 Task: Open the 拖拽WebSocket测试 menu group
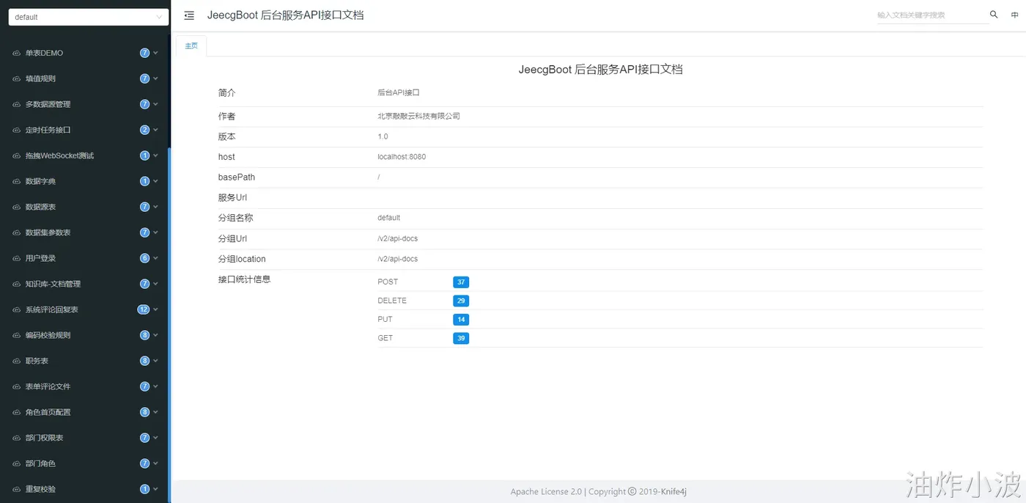(85, 155)
